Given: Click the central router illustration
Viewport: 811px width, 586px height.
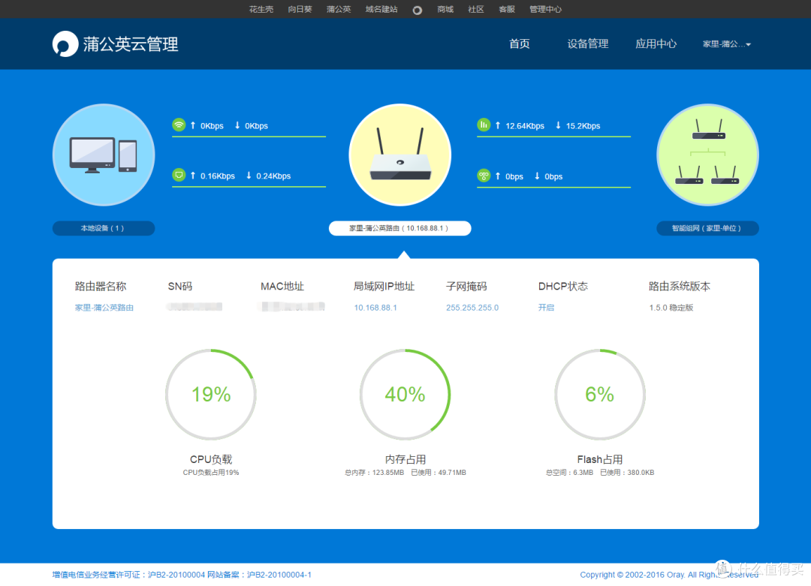Looking at the screenshot, I should click(x=399, y=155).
